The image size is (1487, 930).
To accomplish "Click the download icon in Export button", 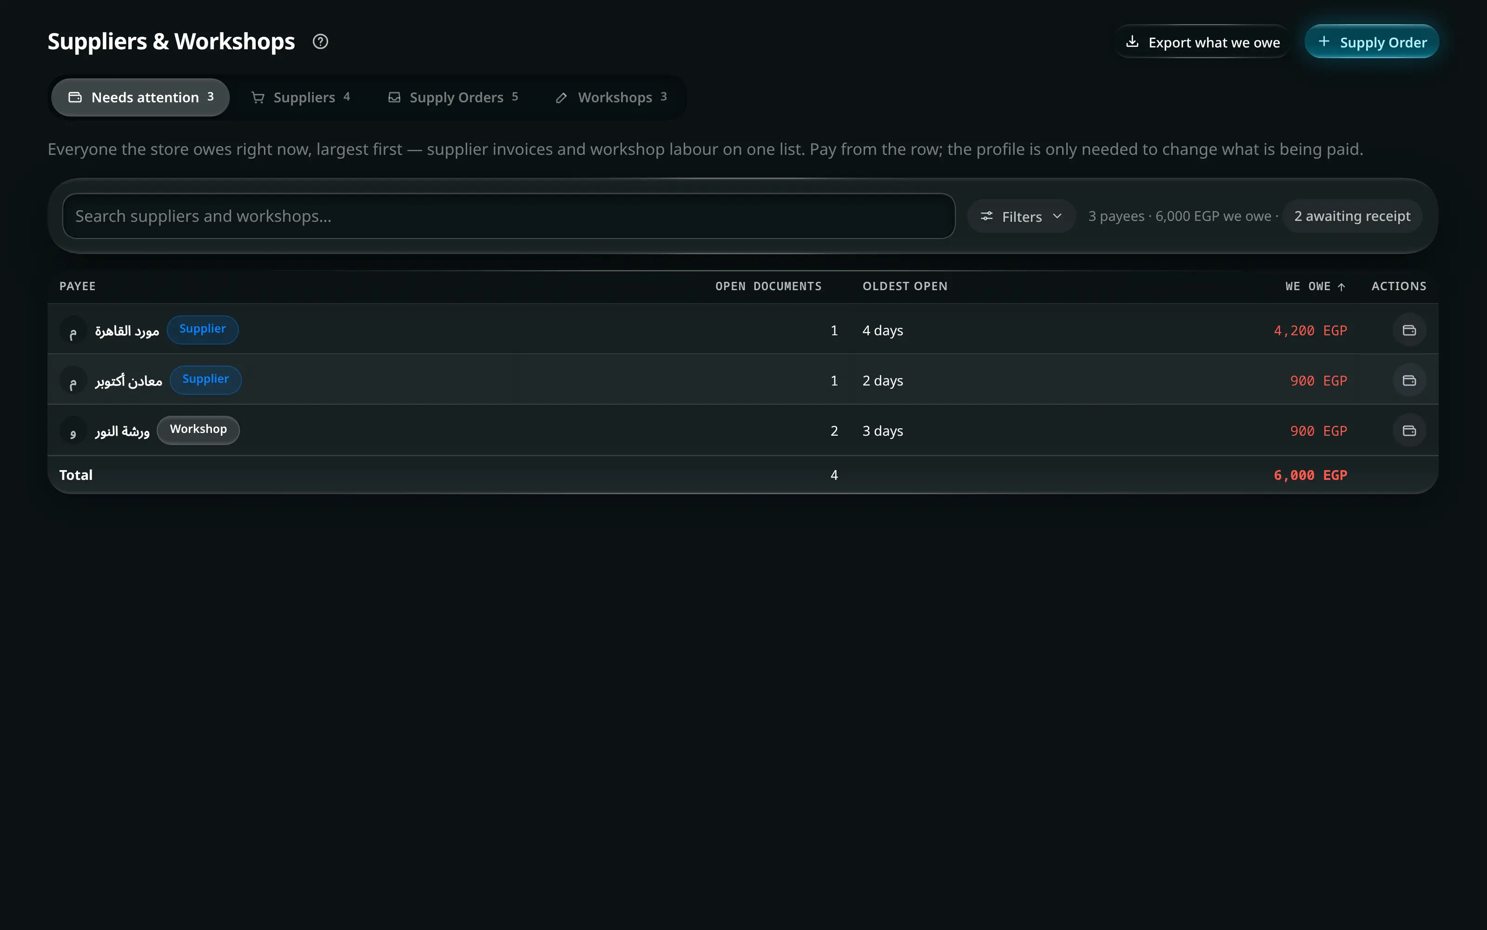I will pos(1132,42).
